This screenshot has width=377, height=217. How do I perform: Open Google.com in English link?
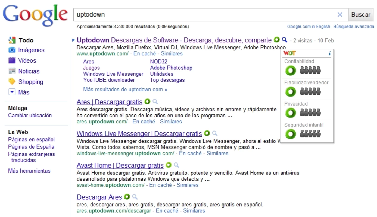[309, 27]
